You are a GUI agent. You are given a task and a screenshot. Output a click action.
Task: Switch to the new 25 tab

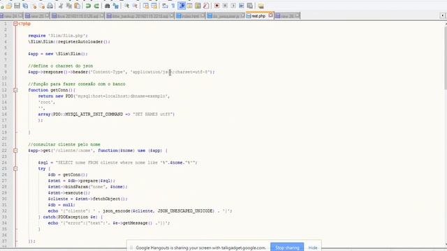point(37,16)
